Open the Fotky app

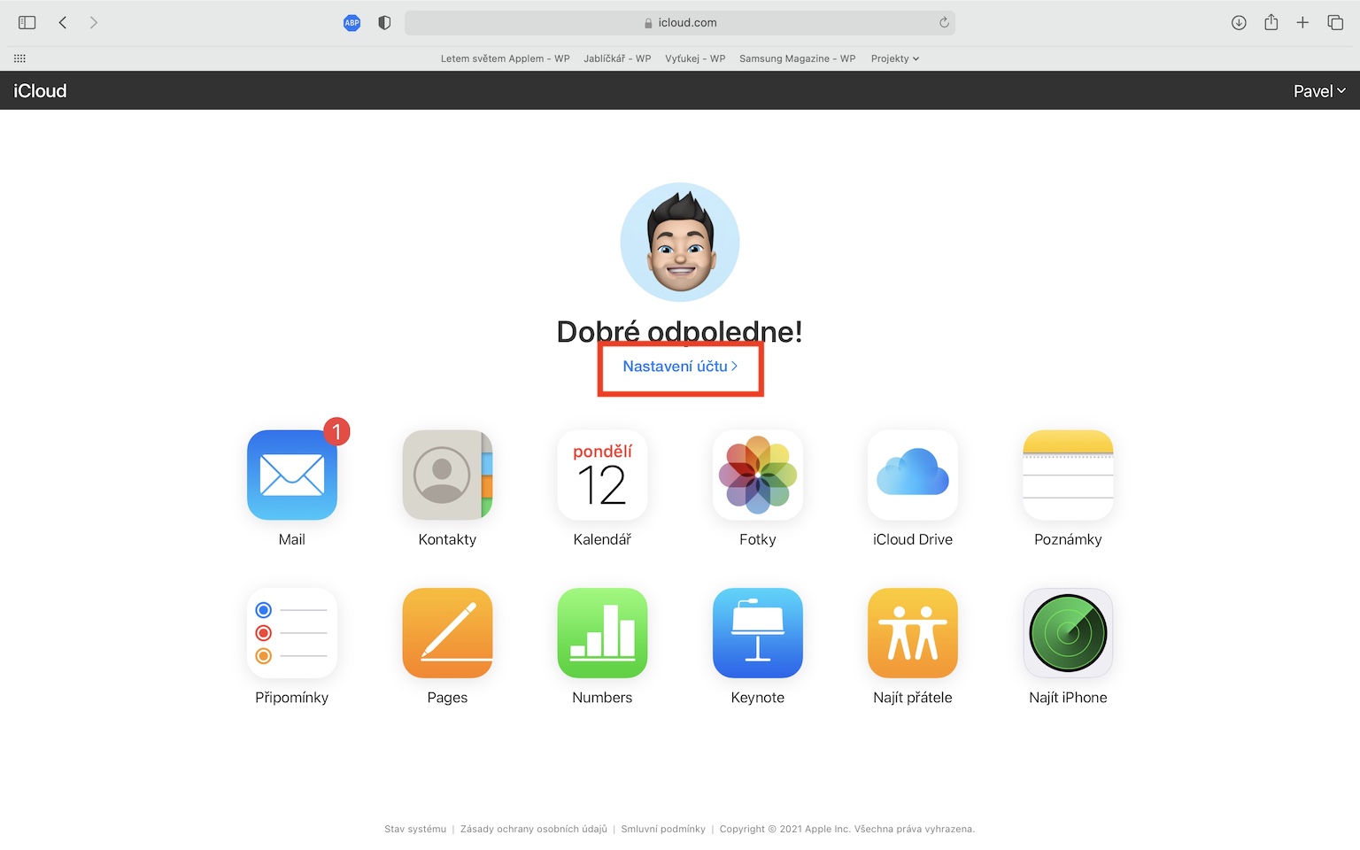click(x=758, y=475)
